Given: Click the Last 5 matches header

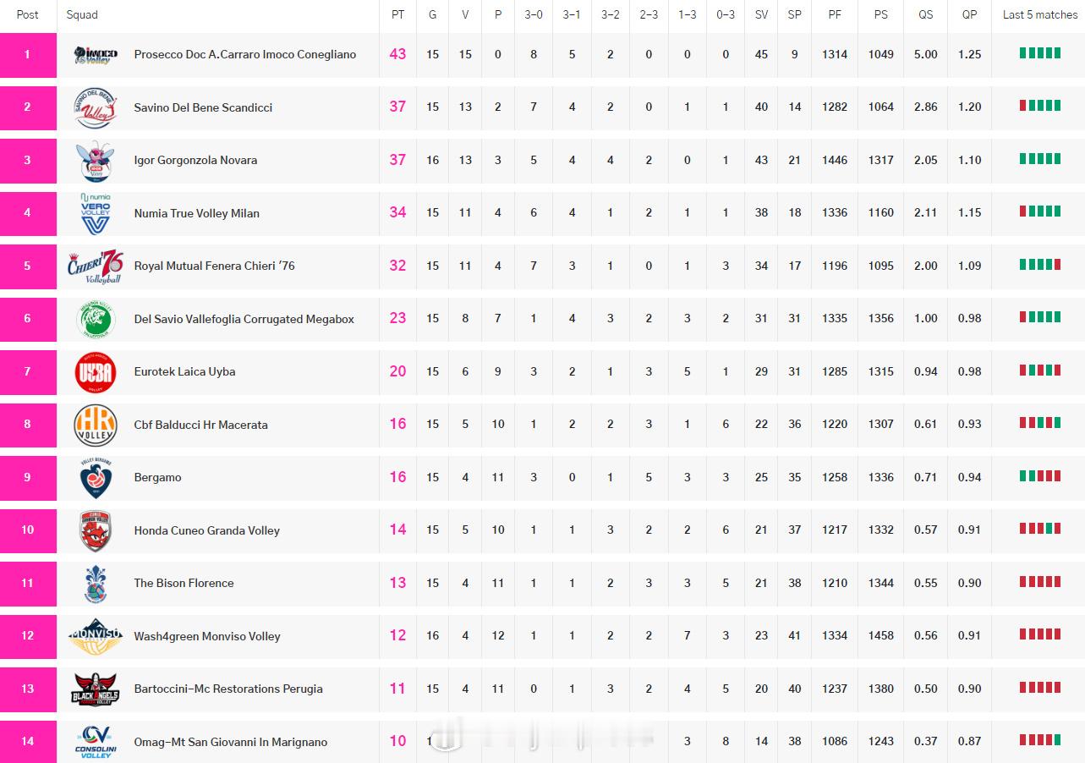Looking at the screenshot, I should click(1040, 14).
